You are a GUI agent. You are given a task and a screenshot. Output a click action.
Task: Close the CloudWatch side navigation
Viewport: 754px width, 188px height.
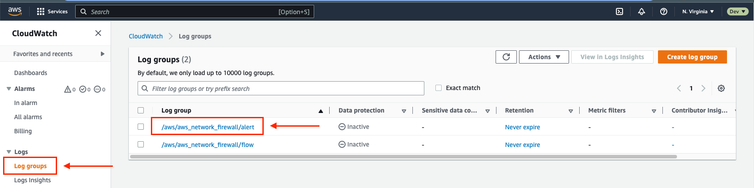pyautogui.click(x=98, y=33)
